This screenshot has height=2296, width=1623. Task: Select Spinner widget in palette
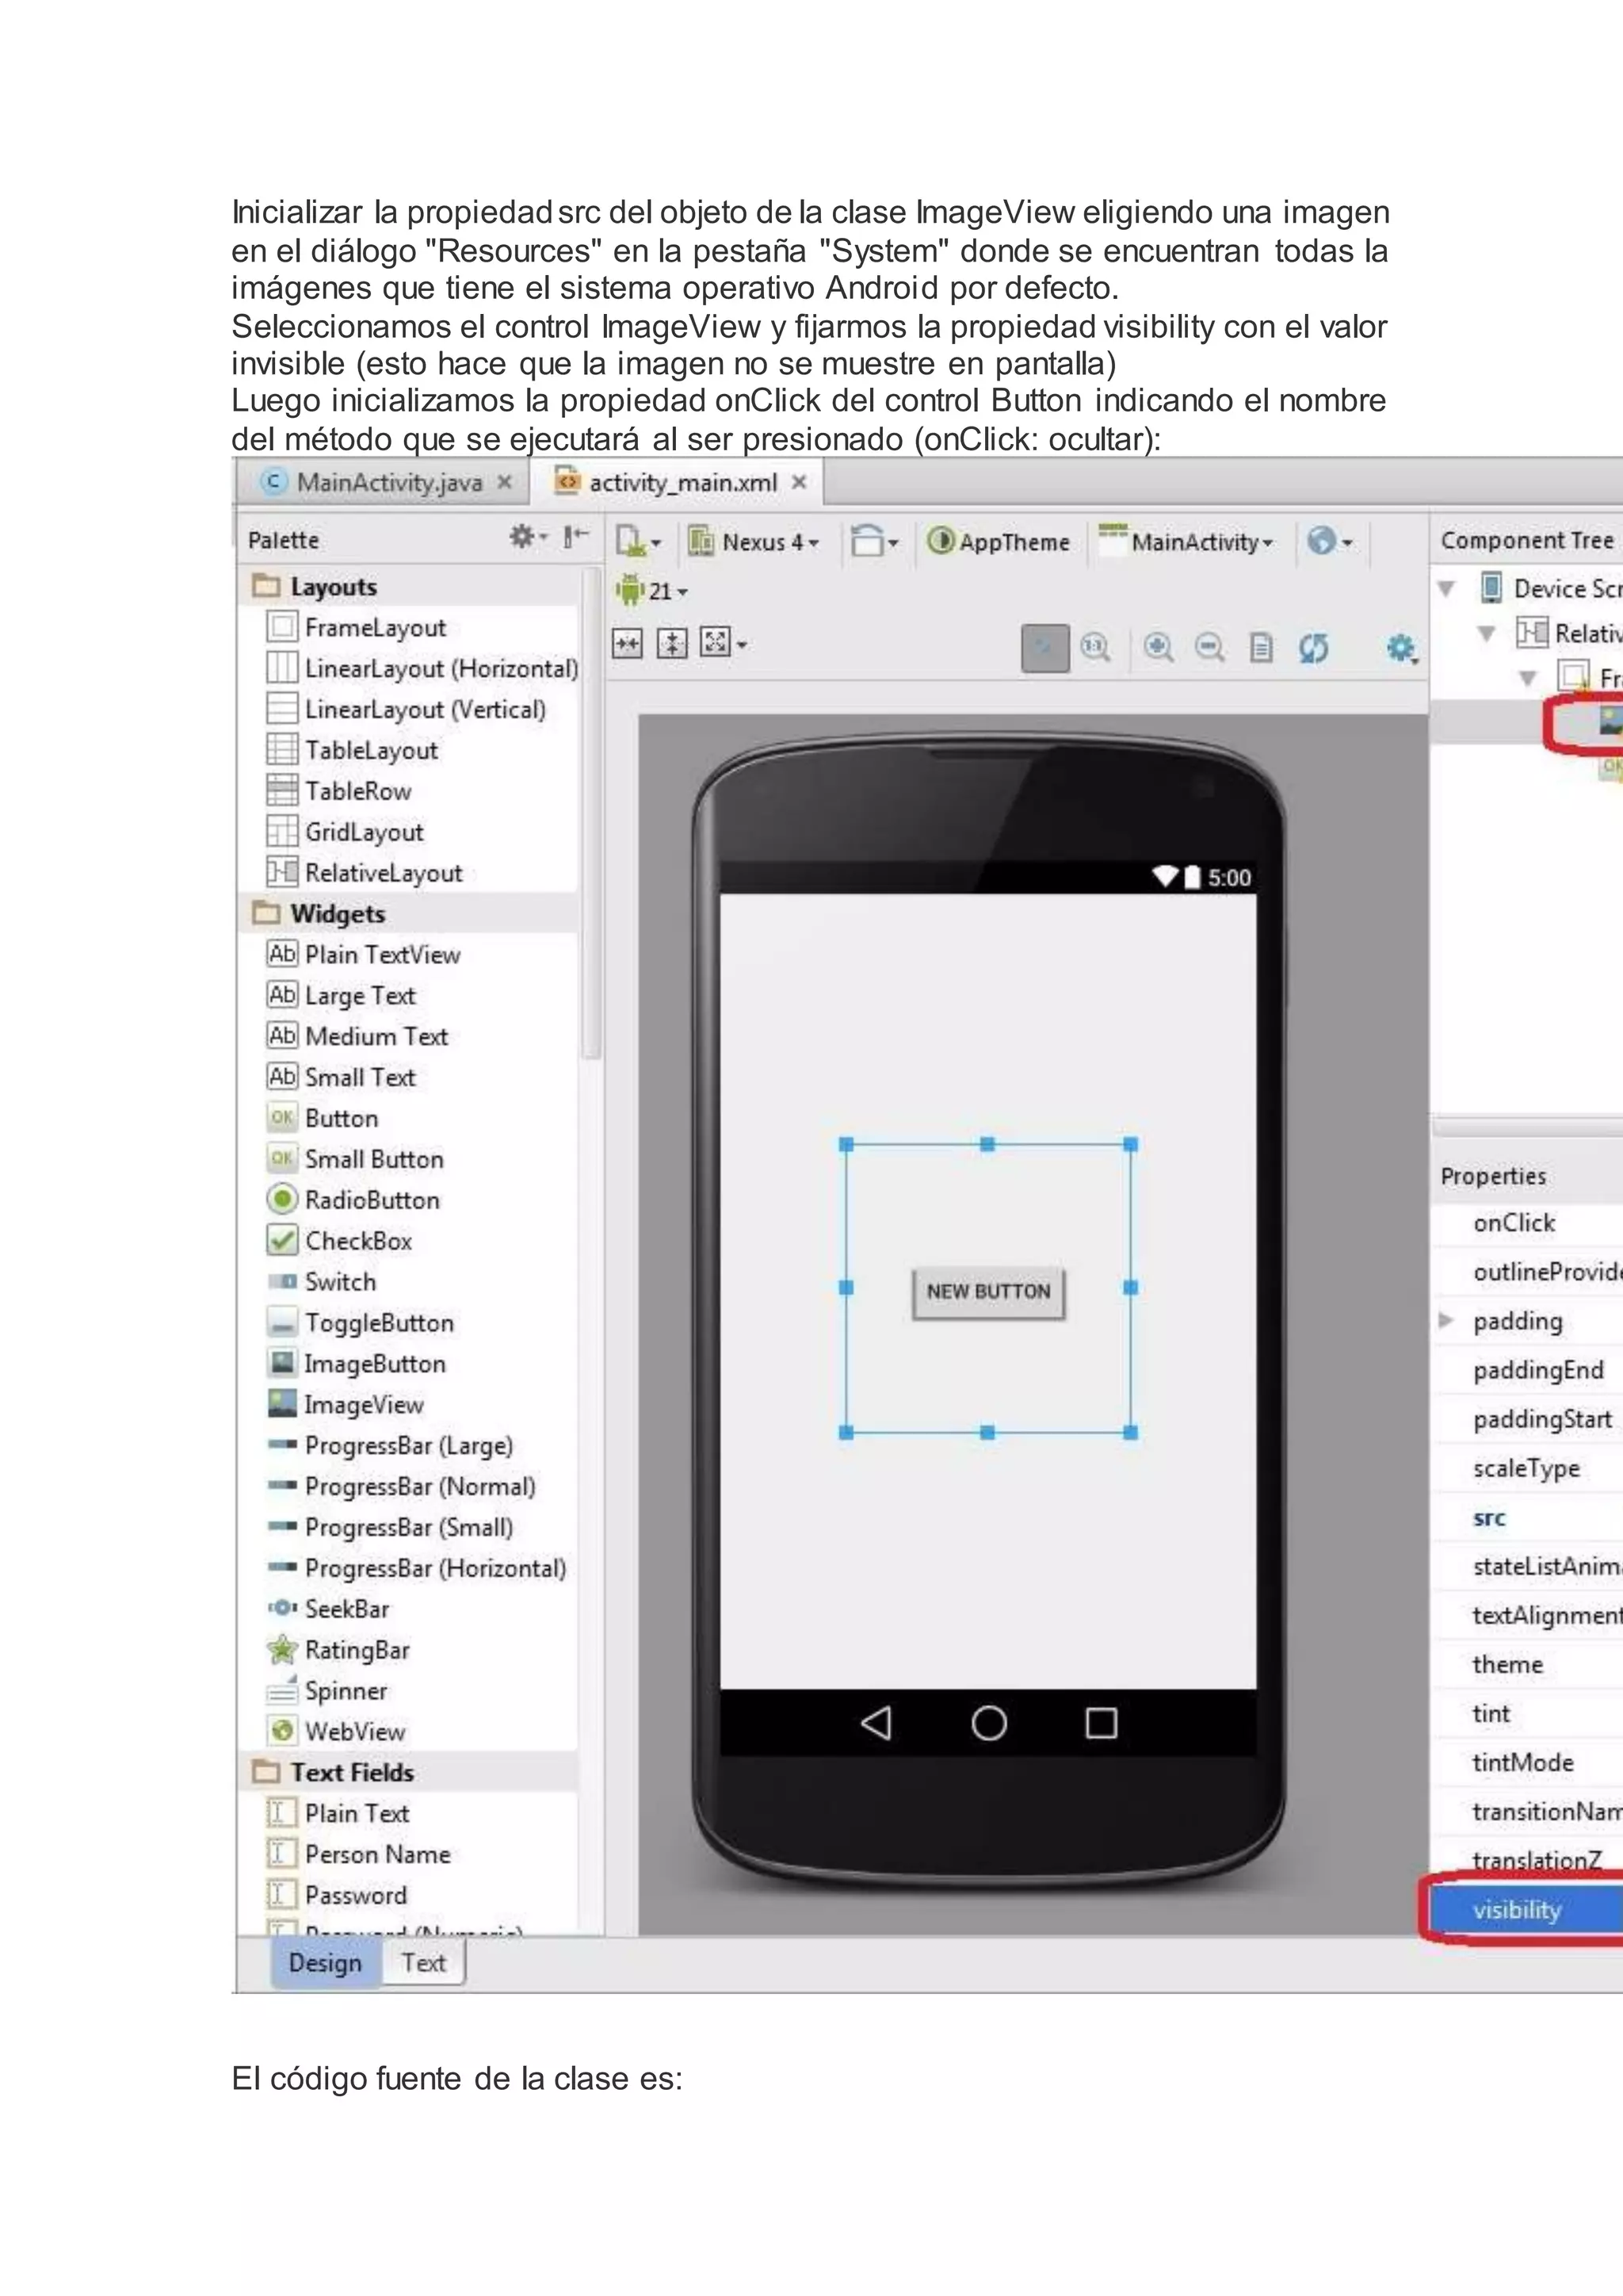click(328, 1691)
